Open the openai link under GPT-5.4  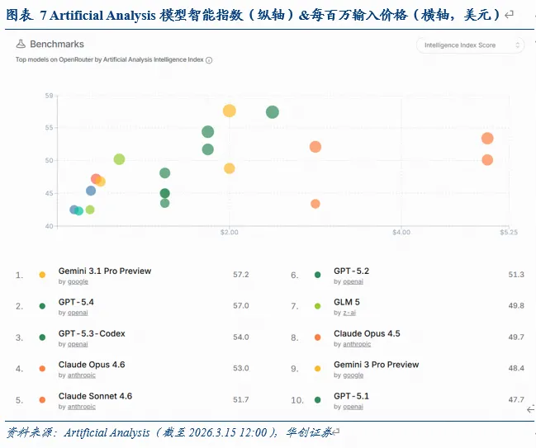[78, 313]
